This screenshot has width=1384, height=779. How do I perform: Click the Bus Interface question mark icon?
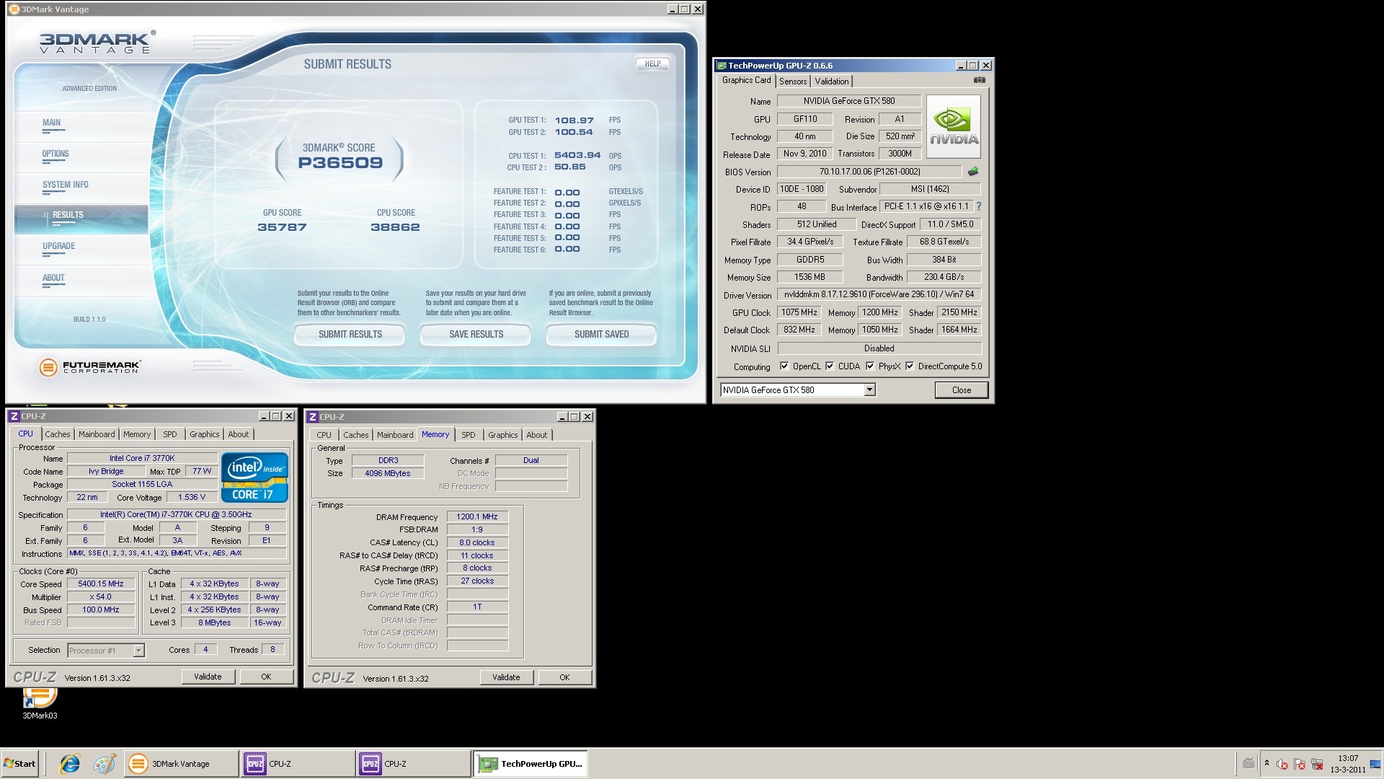pyautogui.click(x=978, y=207)
